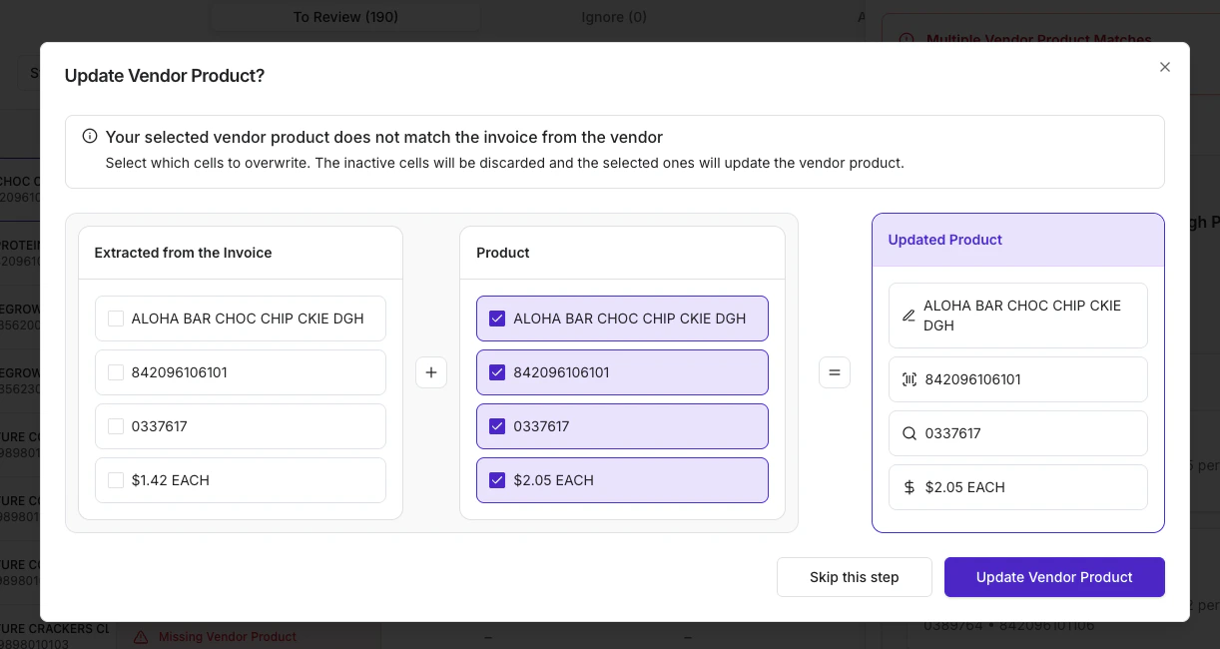Click the equals icon before Updated Product
1220x649 pixels.
(x=835, y=372)
